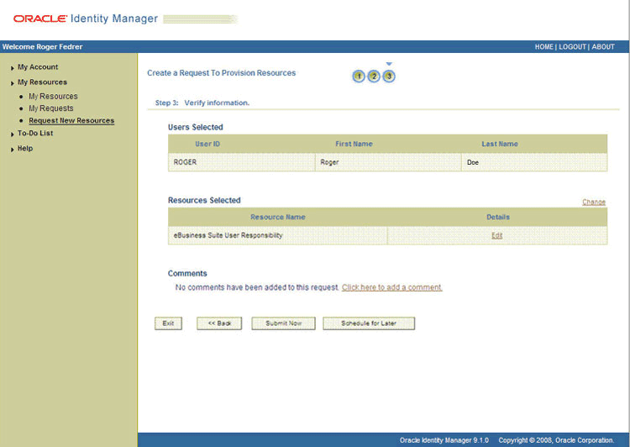The height and width of the screenshot is (447, 630).
Task: Go to HOME in header
Action: pyautogui.click(x=544, y=46)
